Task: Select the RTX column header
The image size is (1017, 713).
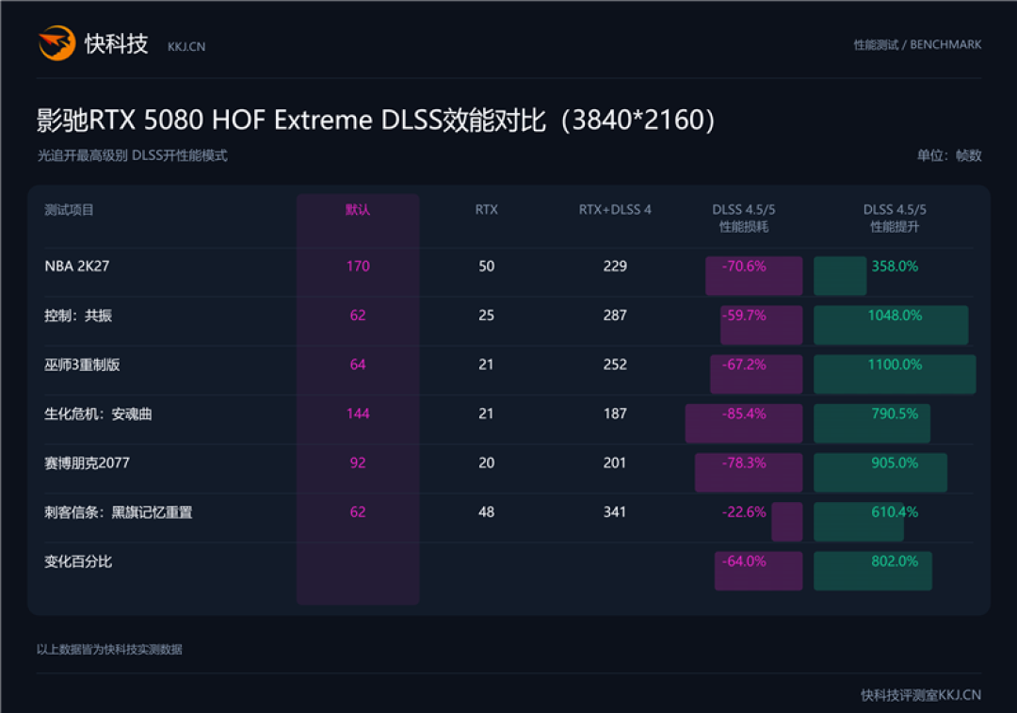Action: [487, 209]
